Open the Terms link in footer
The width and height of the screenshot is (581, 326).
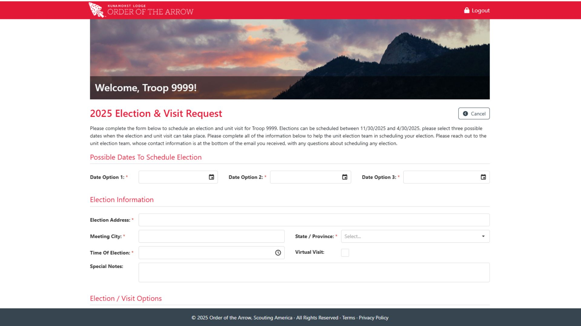coord(349,318)
